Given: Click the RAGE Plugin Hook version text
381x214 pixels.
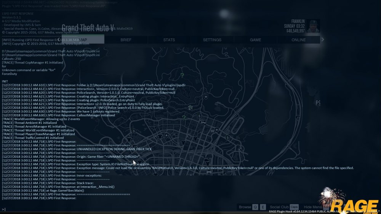Looking at the screenshot, I should (x=323, y=212).
